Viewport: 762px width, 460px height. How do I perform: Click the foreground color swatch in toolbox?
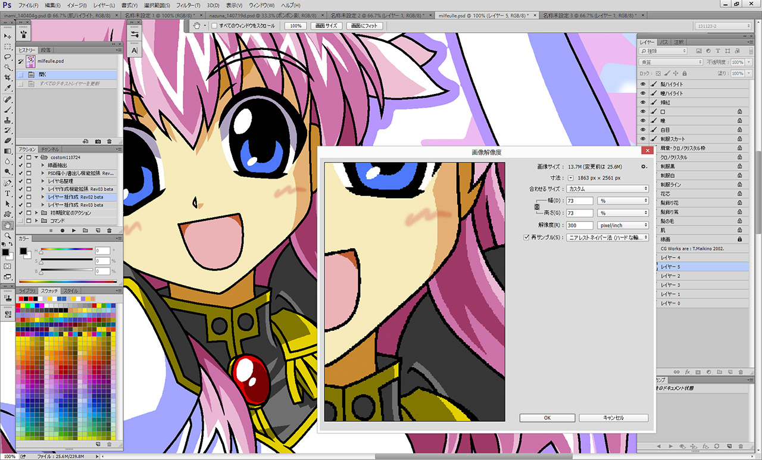click(x=5, y=252)
